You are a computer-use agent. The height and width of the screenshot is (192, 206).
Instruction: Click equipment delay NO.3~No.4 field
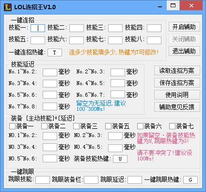[x=50, y=147]
